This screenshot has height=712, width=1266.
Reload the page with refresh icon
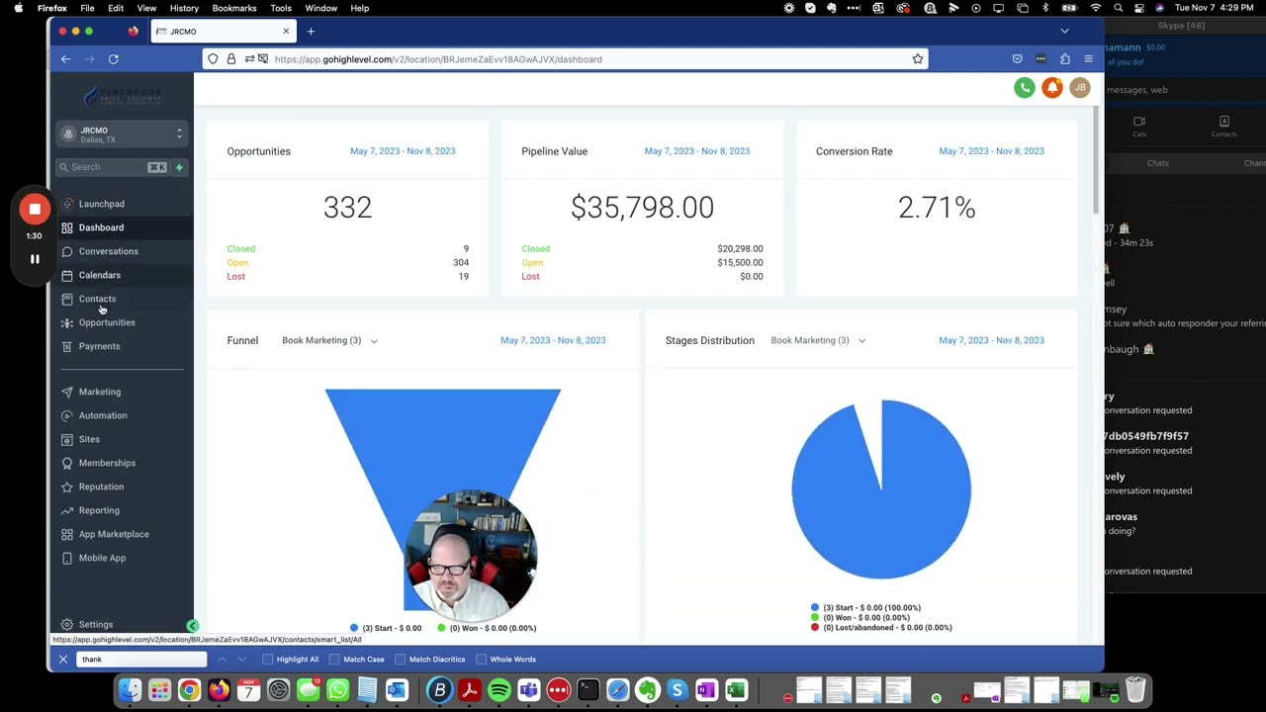(x=114, y=59)
